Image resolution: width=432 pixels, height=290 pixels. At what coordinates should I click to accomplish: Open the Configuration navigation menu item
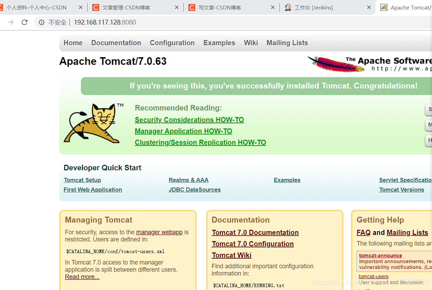[172, 43]
